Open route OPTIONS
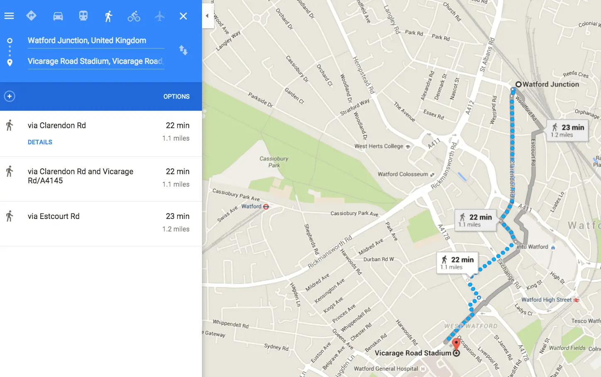Image resolution: width=601 pixels, height=377 pixels. point(176,96)
